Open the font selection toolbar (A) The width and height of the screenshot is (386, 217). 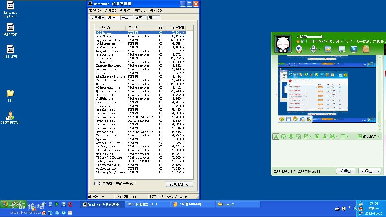pos(276,136)
